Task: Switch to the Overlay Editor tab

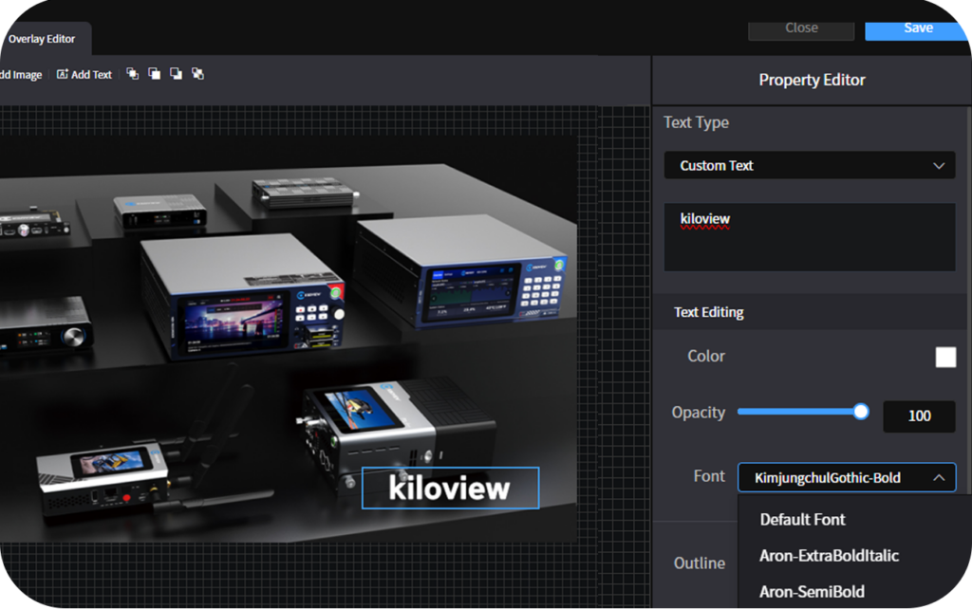Action: (41, 39)
